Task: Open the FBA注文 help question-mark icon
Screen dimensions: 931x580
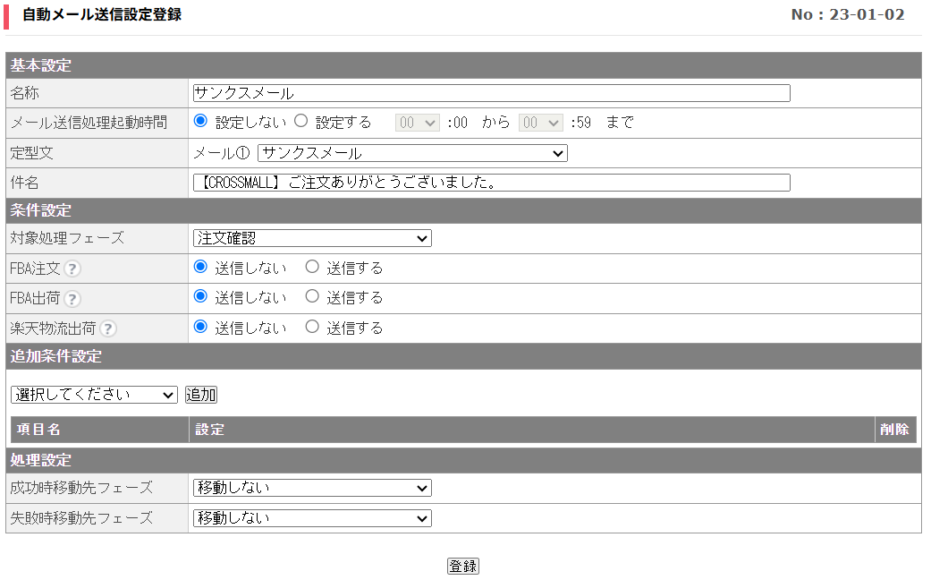Action: click(72, 269)
